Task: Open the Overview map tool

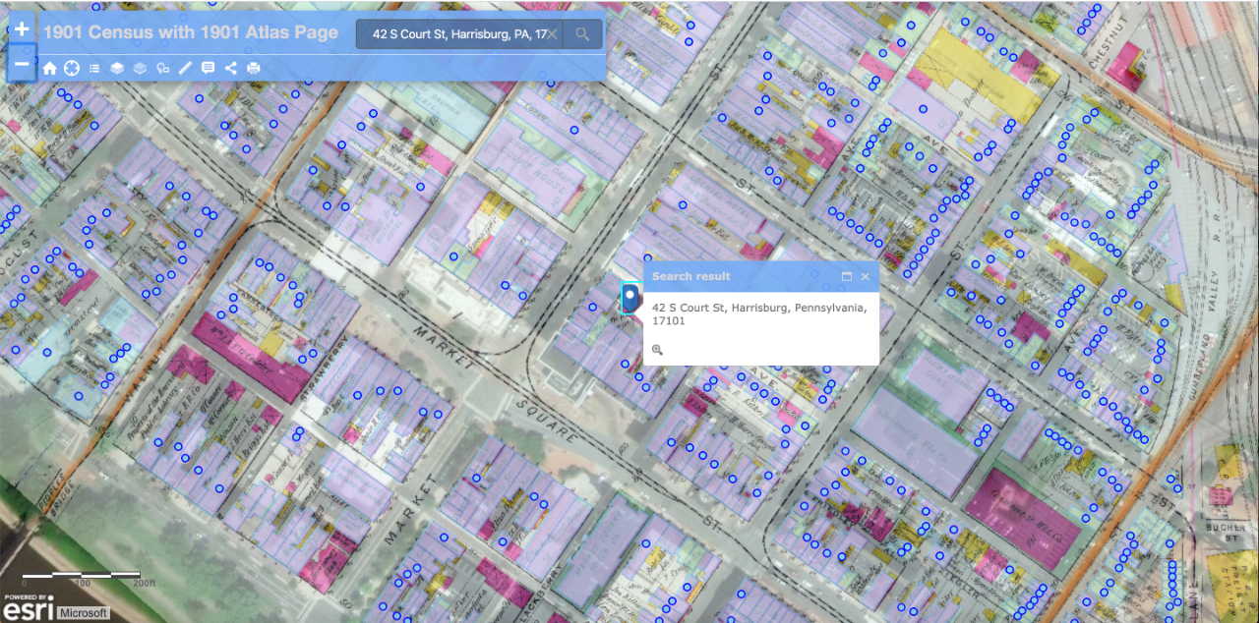Action: coord(162,68)
